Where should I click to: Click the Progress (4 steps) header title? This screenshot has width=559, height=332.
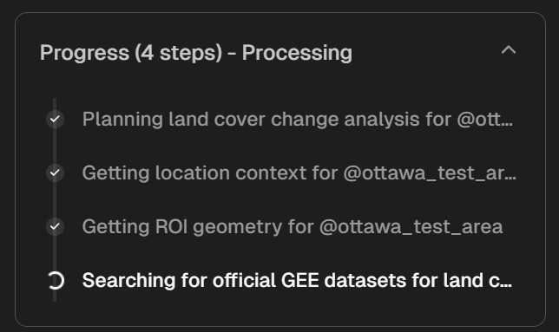tap(195, 53)
